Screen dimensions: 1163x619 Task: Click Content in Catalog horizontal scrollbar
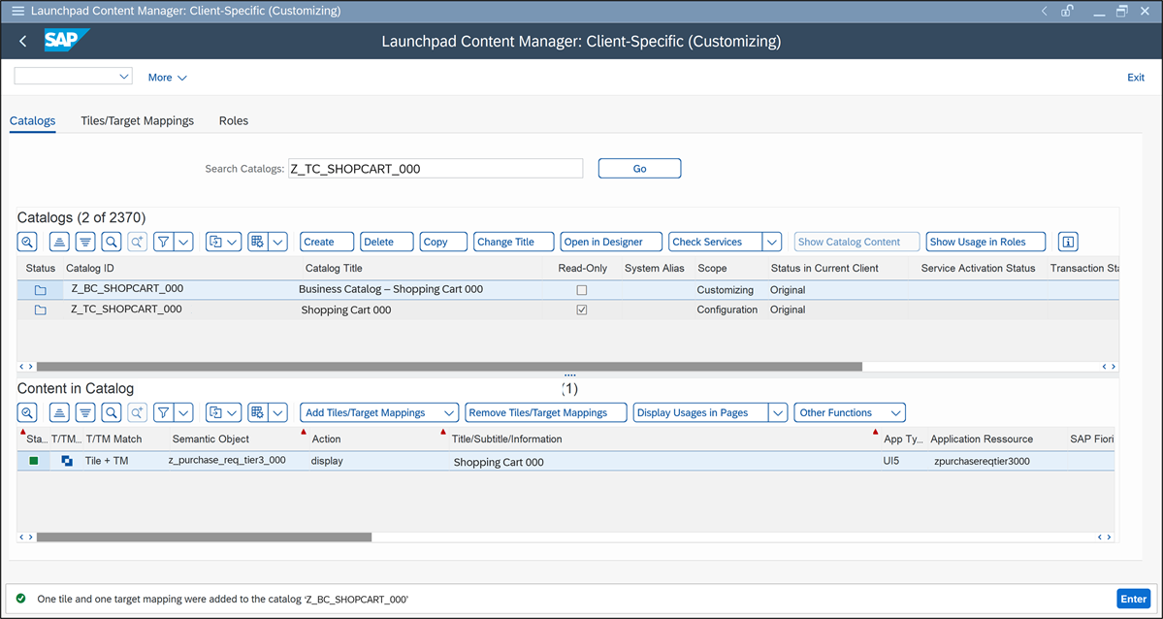pyautogui.click(x=204, y=537)
